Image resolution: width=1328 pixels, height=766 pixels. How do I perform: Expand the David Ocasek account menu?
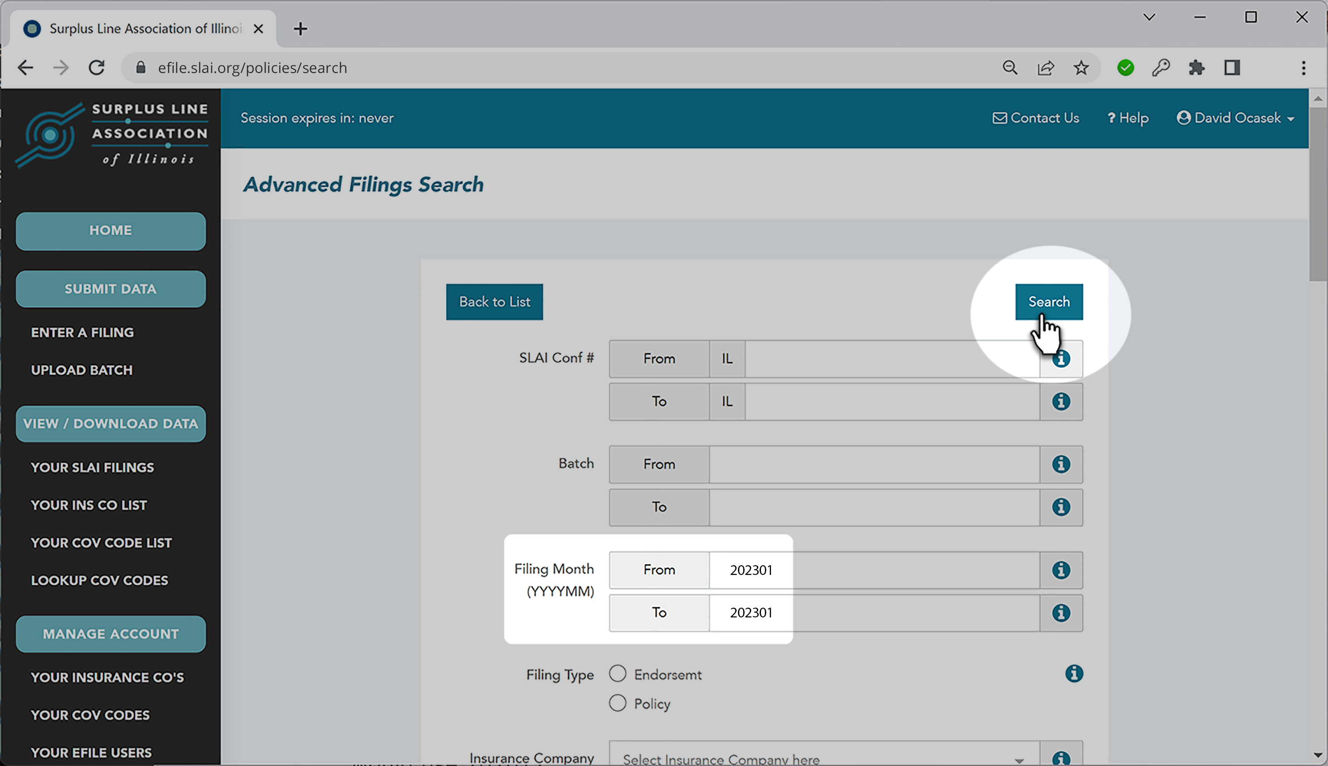(1236, 118)
